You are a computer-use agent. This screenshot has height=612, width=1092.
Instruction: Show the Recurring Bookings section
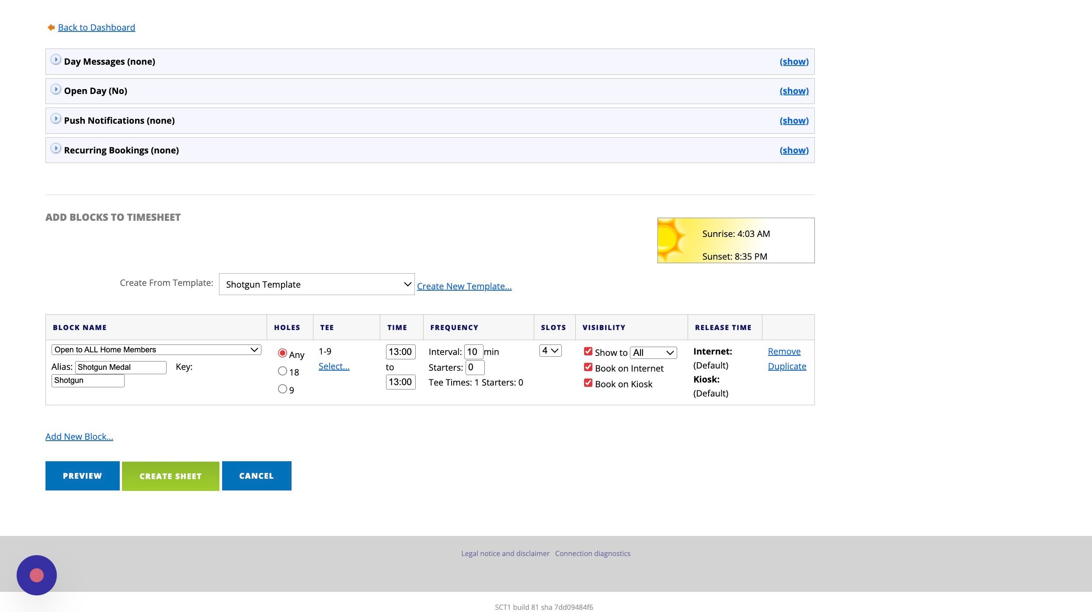(794, 150)
